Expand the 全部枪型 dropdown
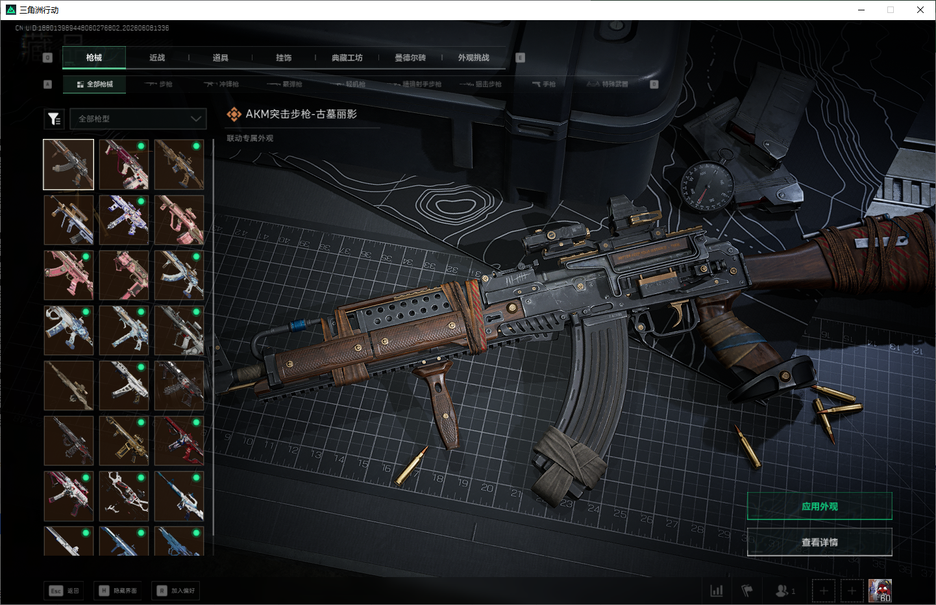 [138, 119]
